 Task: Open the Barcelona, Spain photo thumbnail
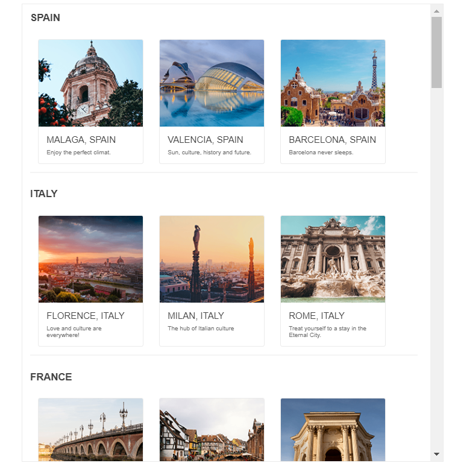[333, 83]
